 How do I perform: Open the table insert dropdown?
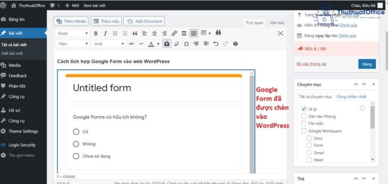[206, 33]
